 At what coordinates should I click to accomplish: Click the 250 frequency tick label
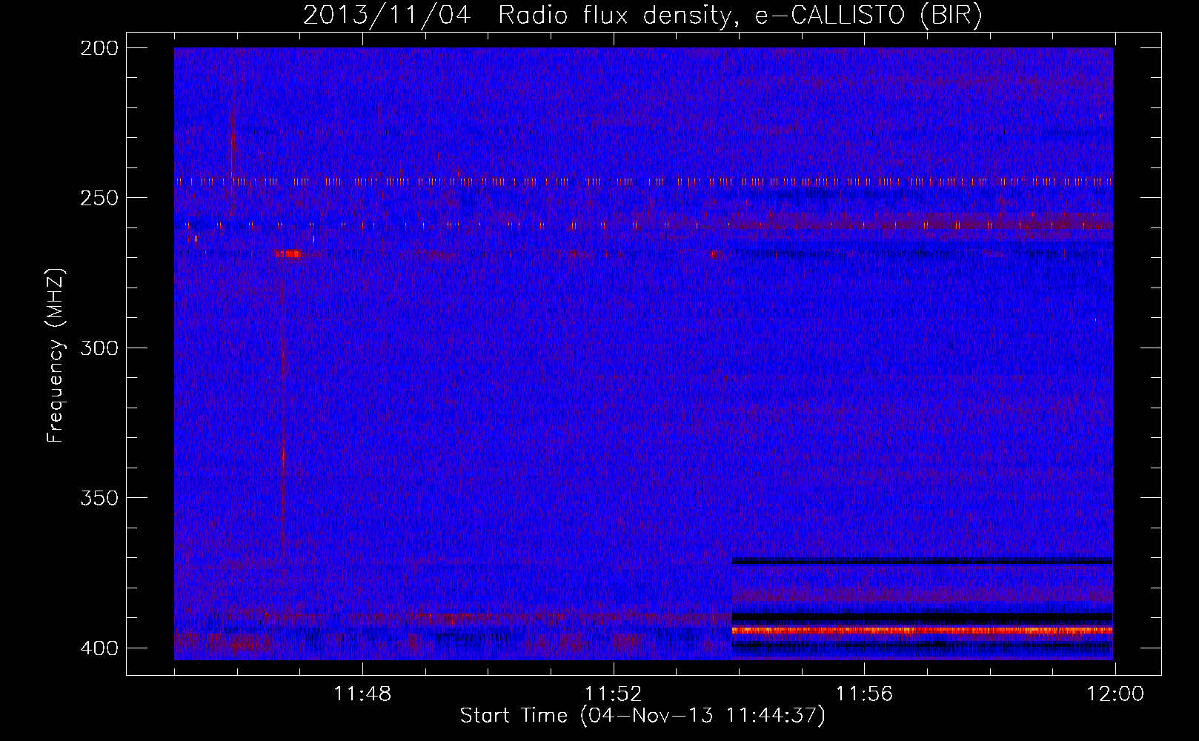(99, 198)
